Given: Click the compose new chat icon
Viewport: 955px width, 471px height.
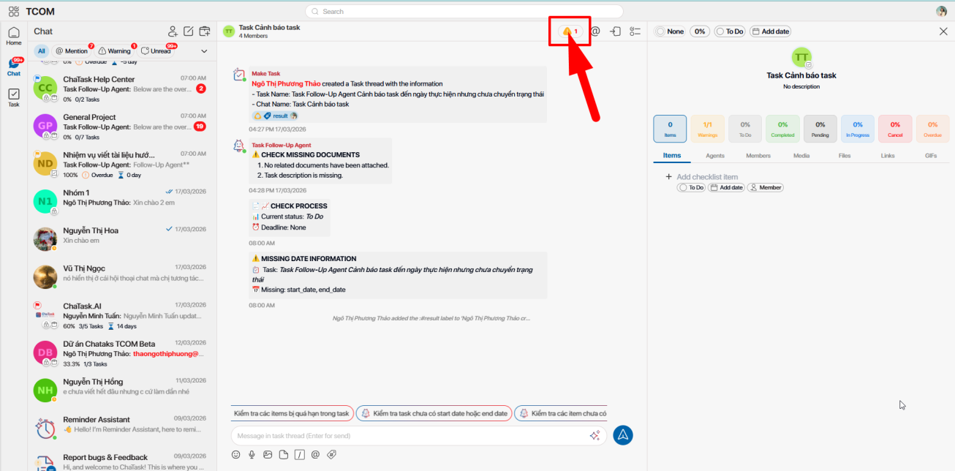Looking at the screenshot, I should 189,31.
